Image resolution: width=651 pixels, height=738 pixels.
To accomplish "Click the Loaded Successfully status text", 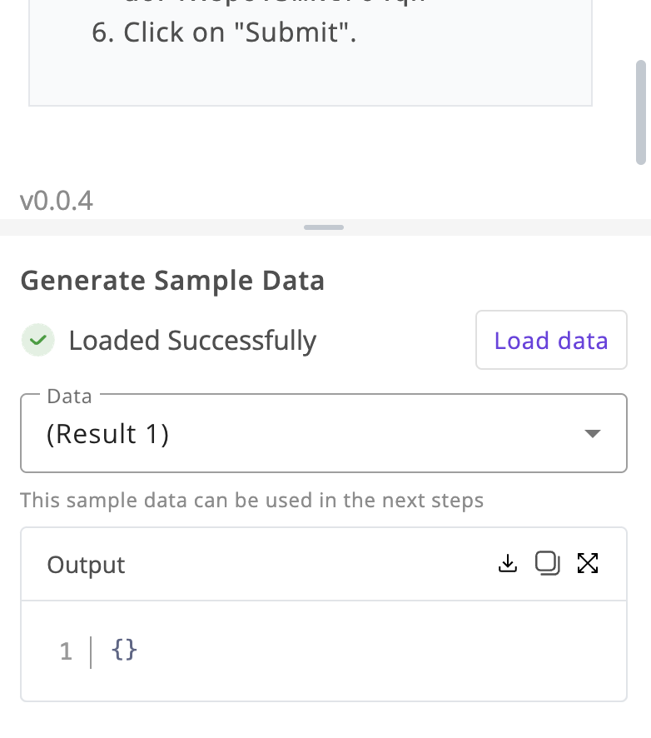I will click(x=192, y=341).
